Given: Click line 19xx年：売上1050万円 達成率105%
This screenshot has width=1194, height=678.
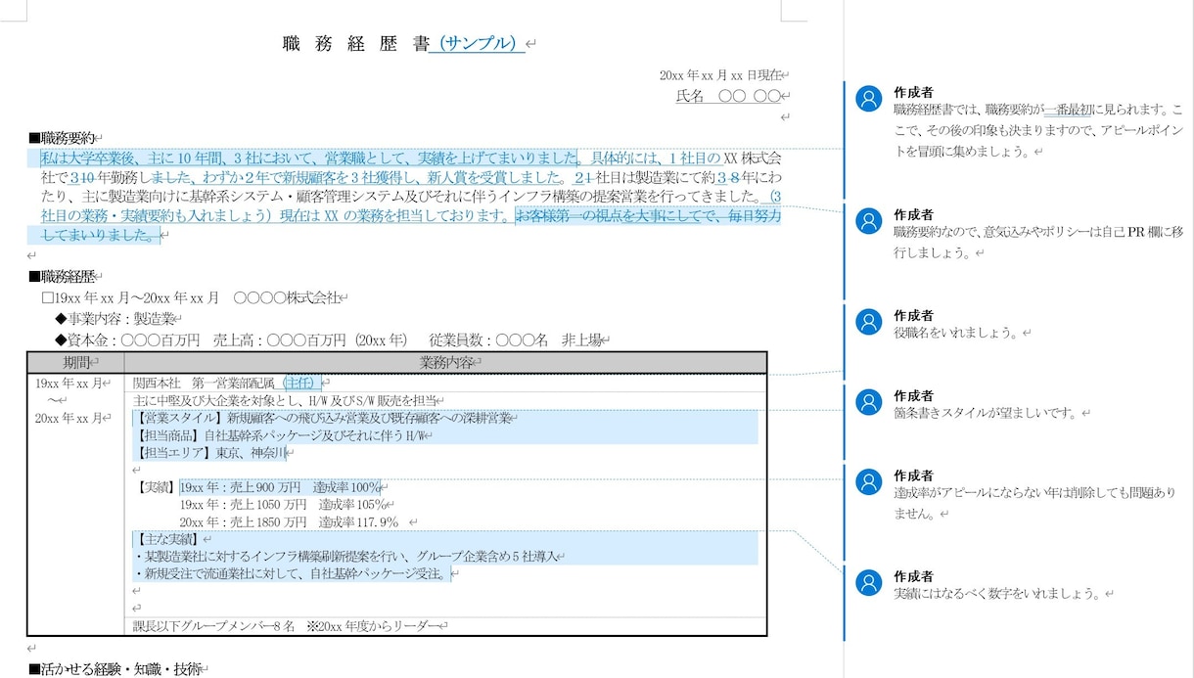Looking at the screenshot, I should (283, 505).
